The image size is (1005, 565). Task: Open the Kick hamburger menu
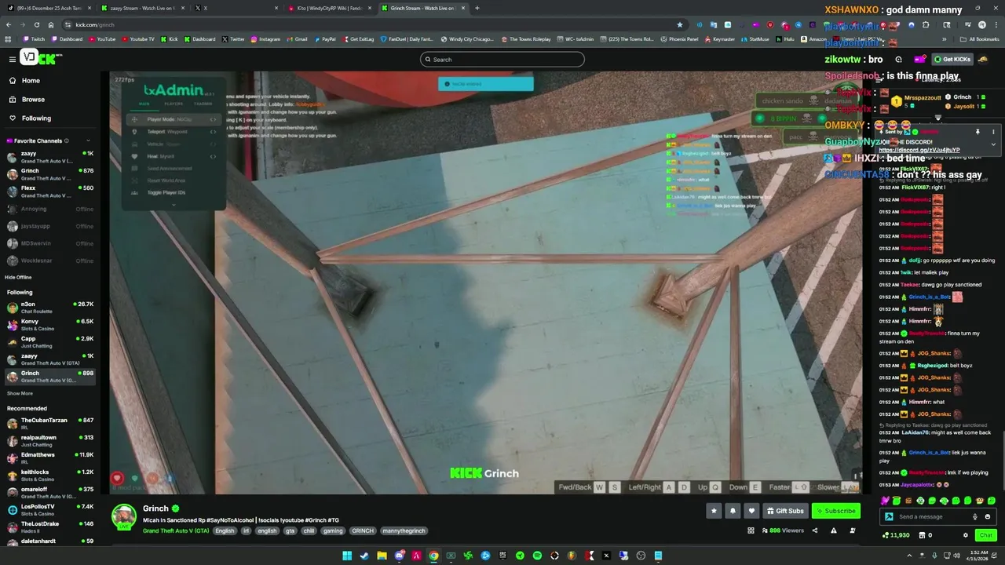(x=13, y=59)
